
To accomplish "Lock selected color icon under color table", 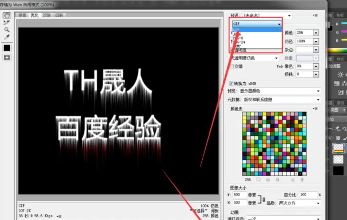I will (277, 180).
